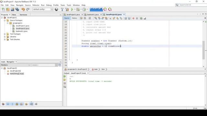
Task: Click the re-run with debugger yellow arrow in Output
Action: point(65,80)
